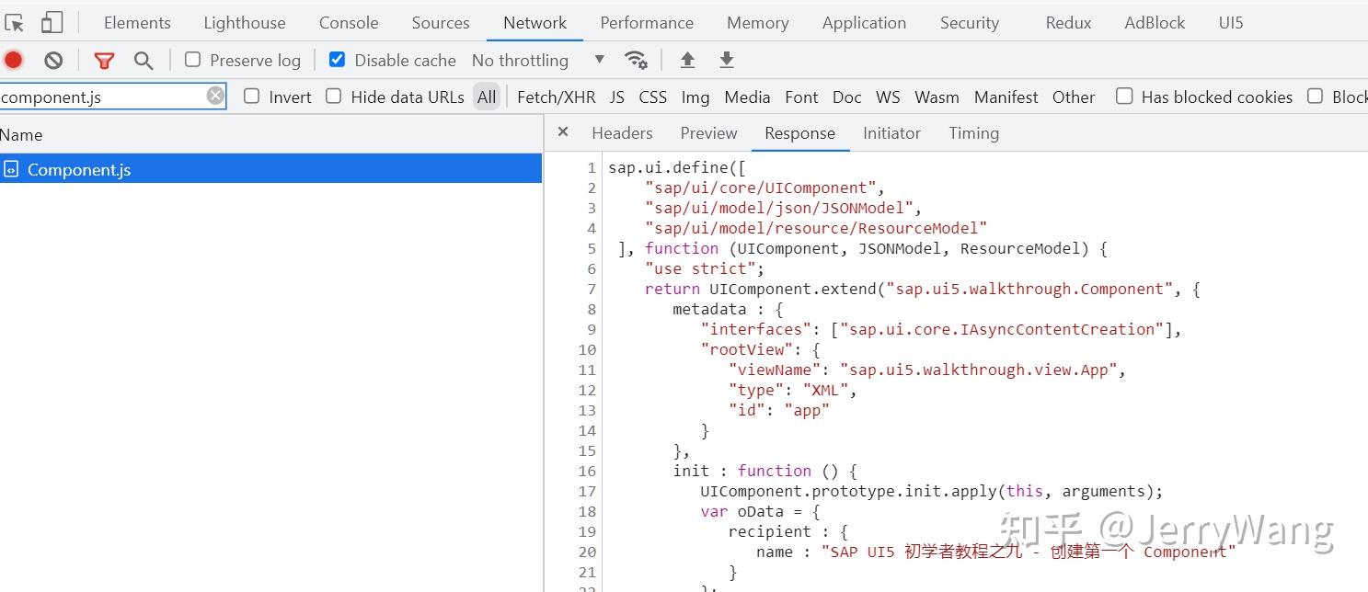Clear the component.js filter text
Screen dimensions: 1368x592
[213, 97]
